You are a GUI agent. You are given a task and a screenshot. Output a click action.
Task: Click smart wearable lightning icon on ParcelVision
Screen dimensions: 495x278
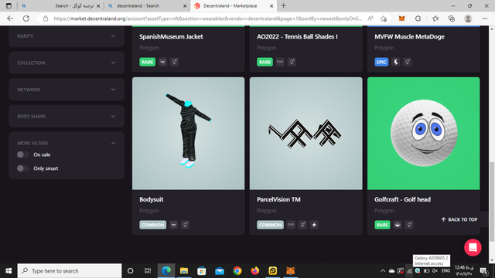314,225
